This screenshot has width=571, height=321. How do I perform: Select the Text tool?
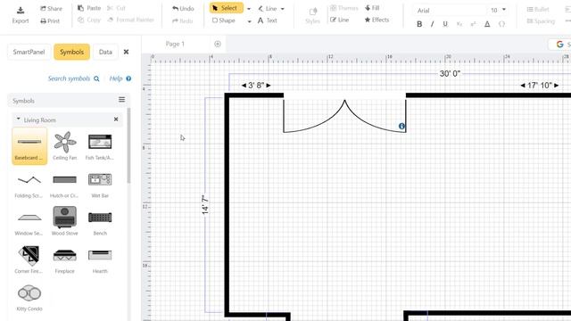tap(268, 21)
